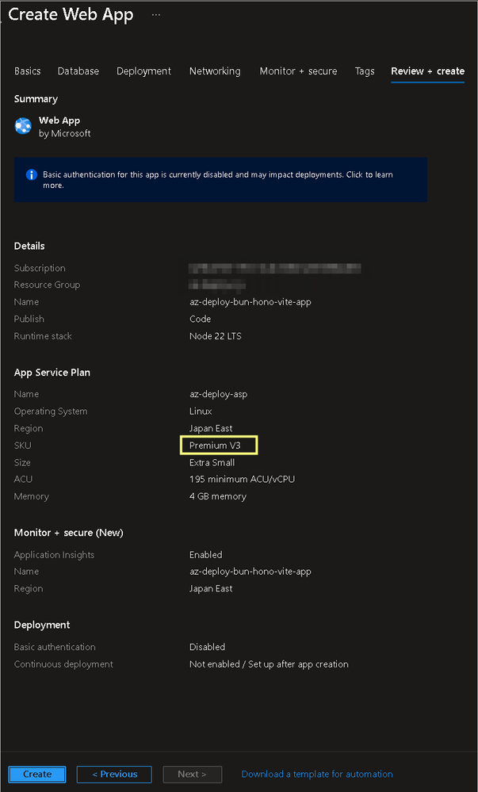
Task: Click the Runtime stack value 'Node 22 LTS'
Action: coord(216,336)
